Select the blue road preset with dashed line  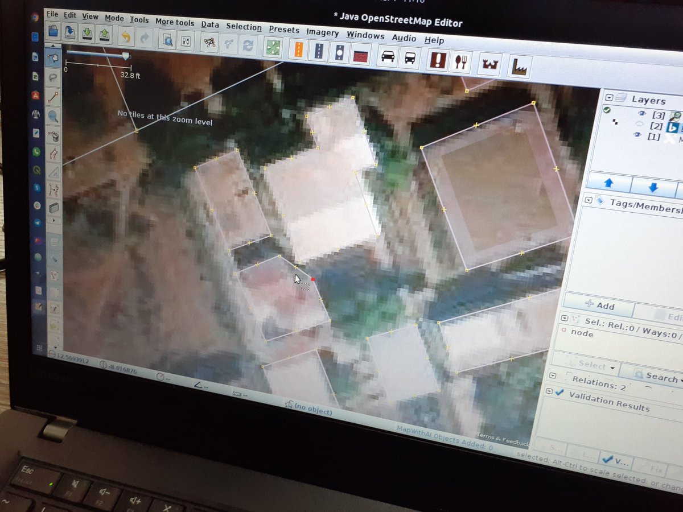point(319,51)
